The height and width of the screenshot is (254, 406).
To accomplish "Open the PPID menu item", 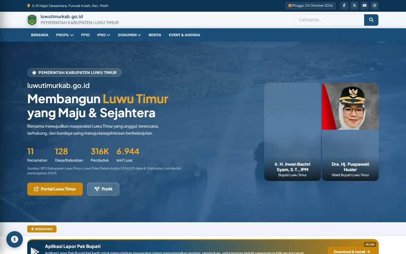I will pyautogui.click(x=85, y=35).
